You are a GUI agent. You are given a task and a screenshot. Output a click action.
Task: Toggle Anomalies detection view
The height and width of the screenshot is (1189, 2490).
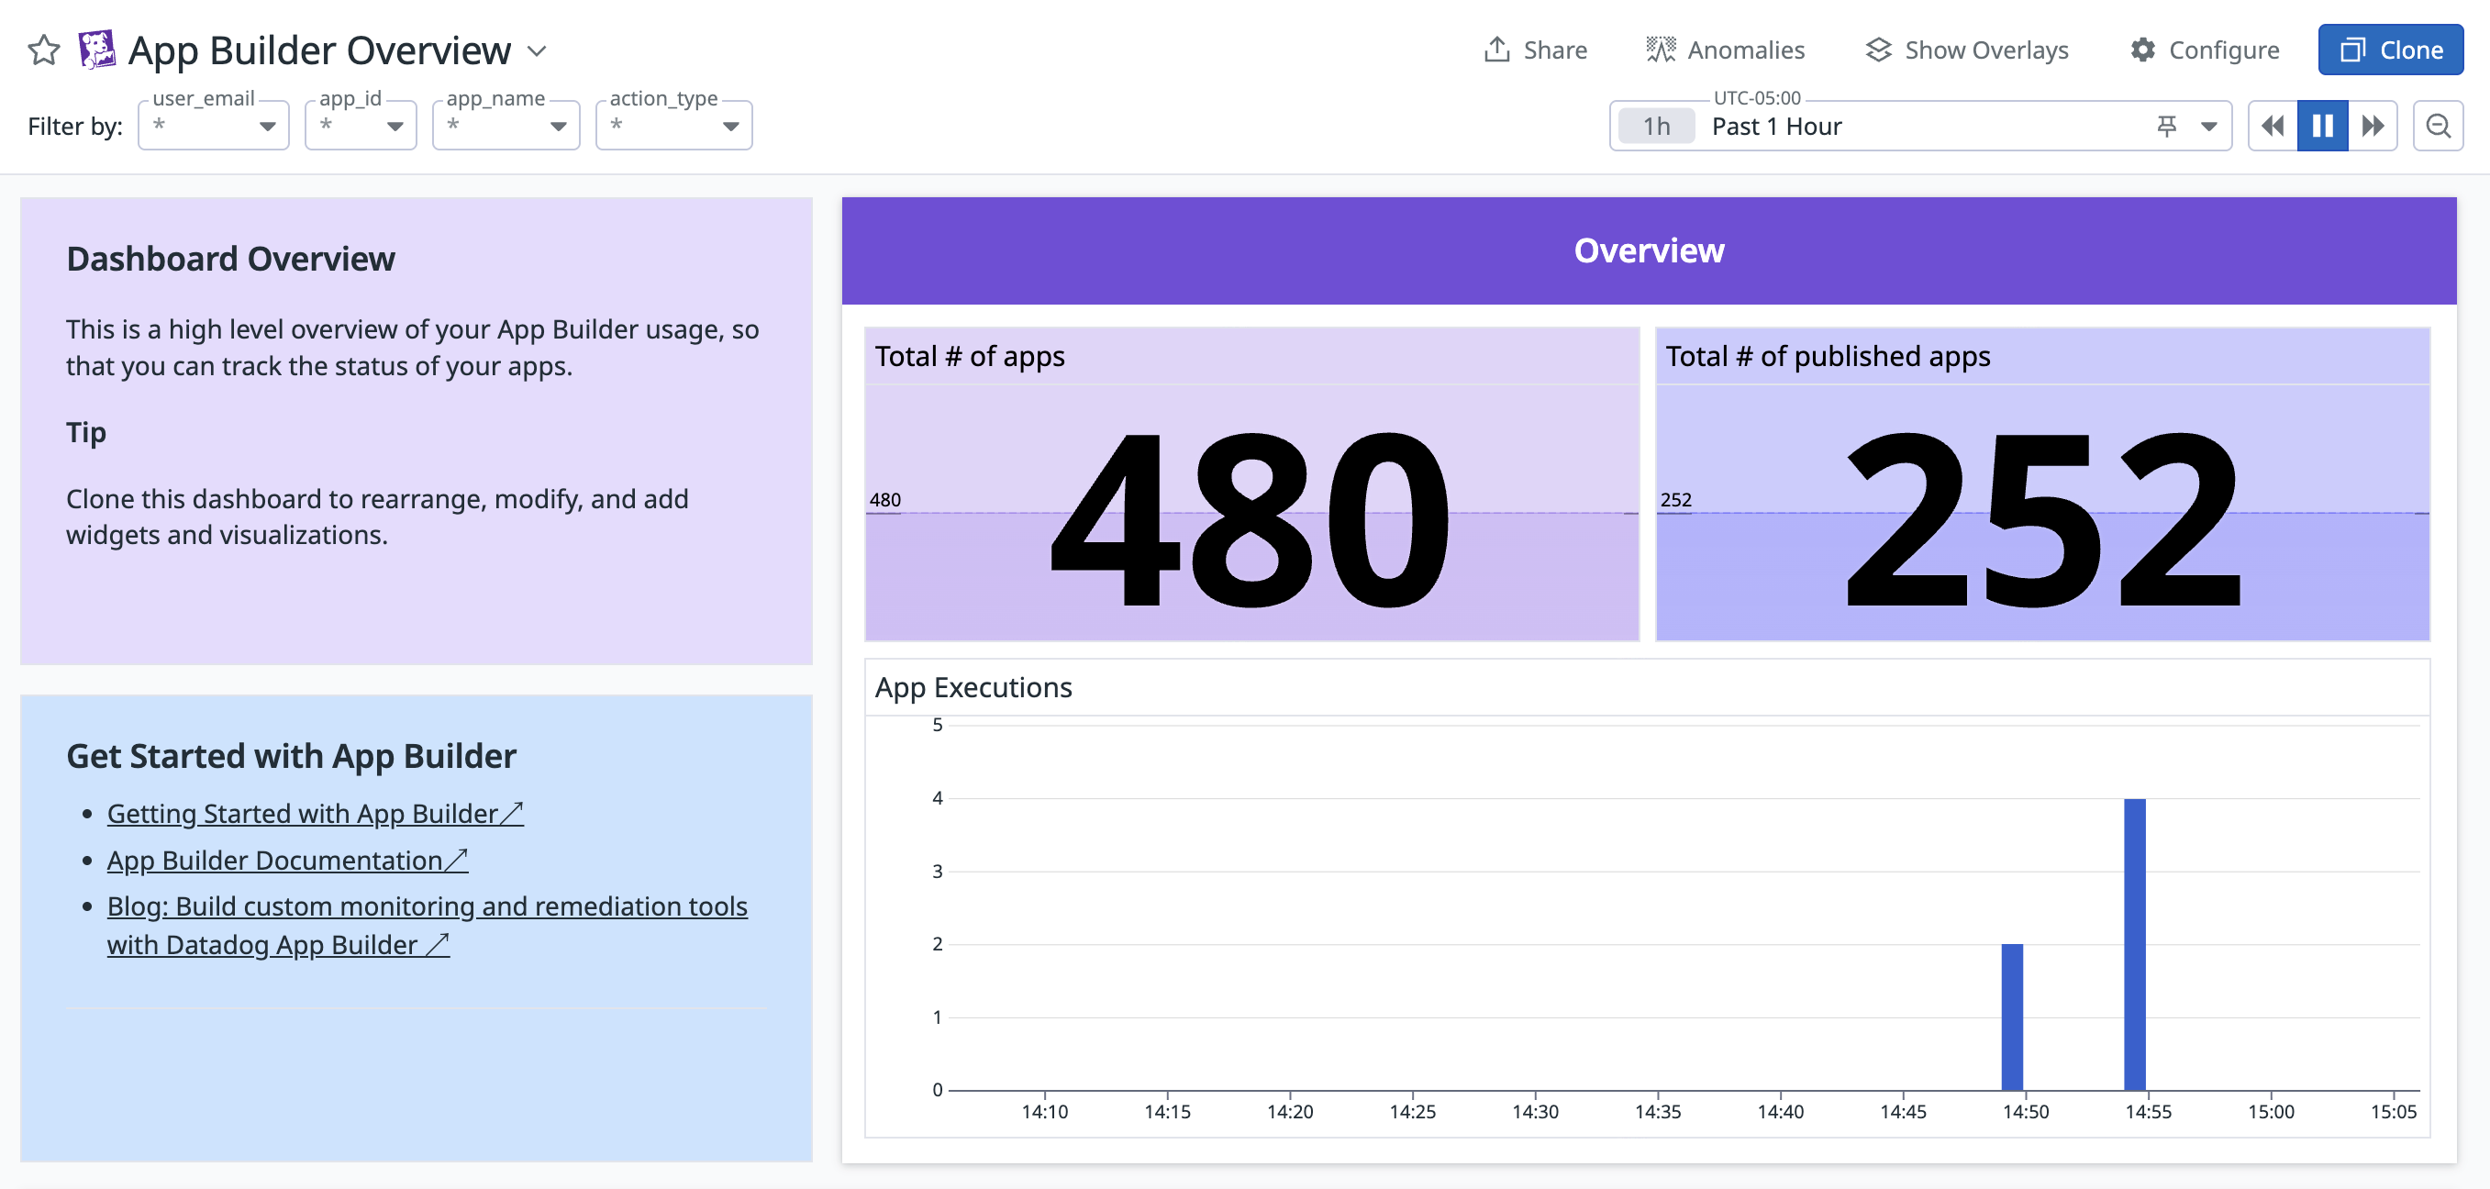click(1726, 50)
